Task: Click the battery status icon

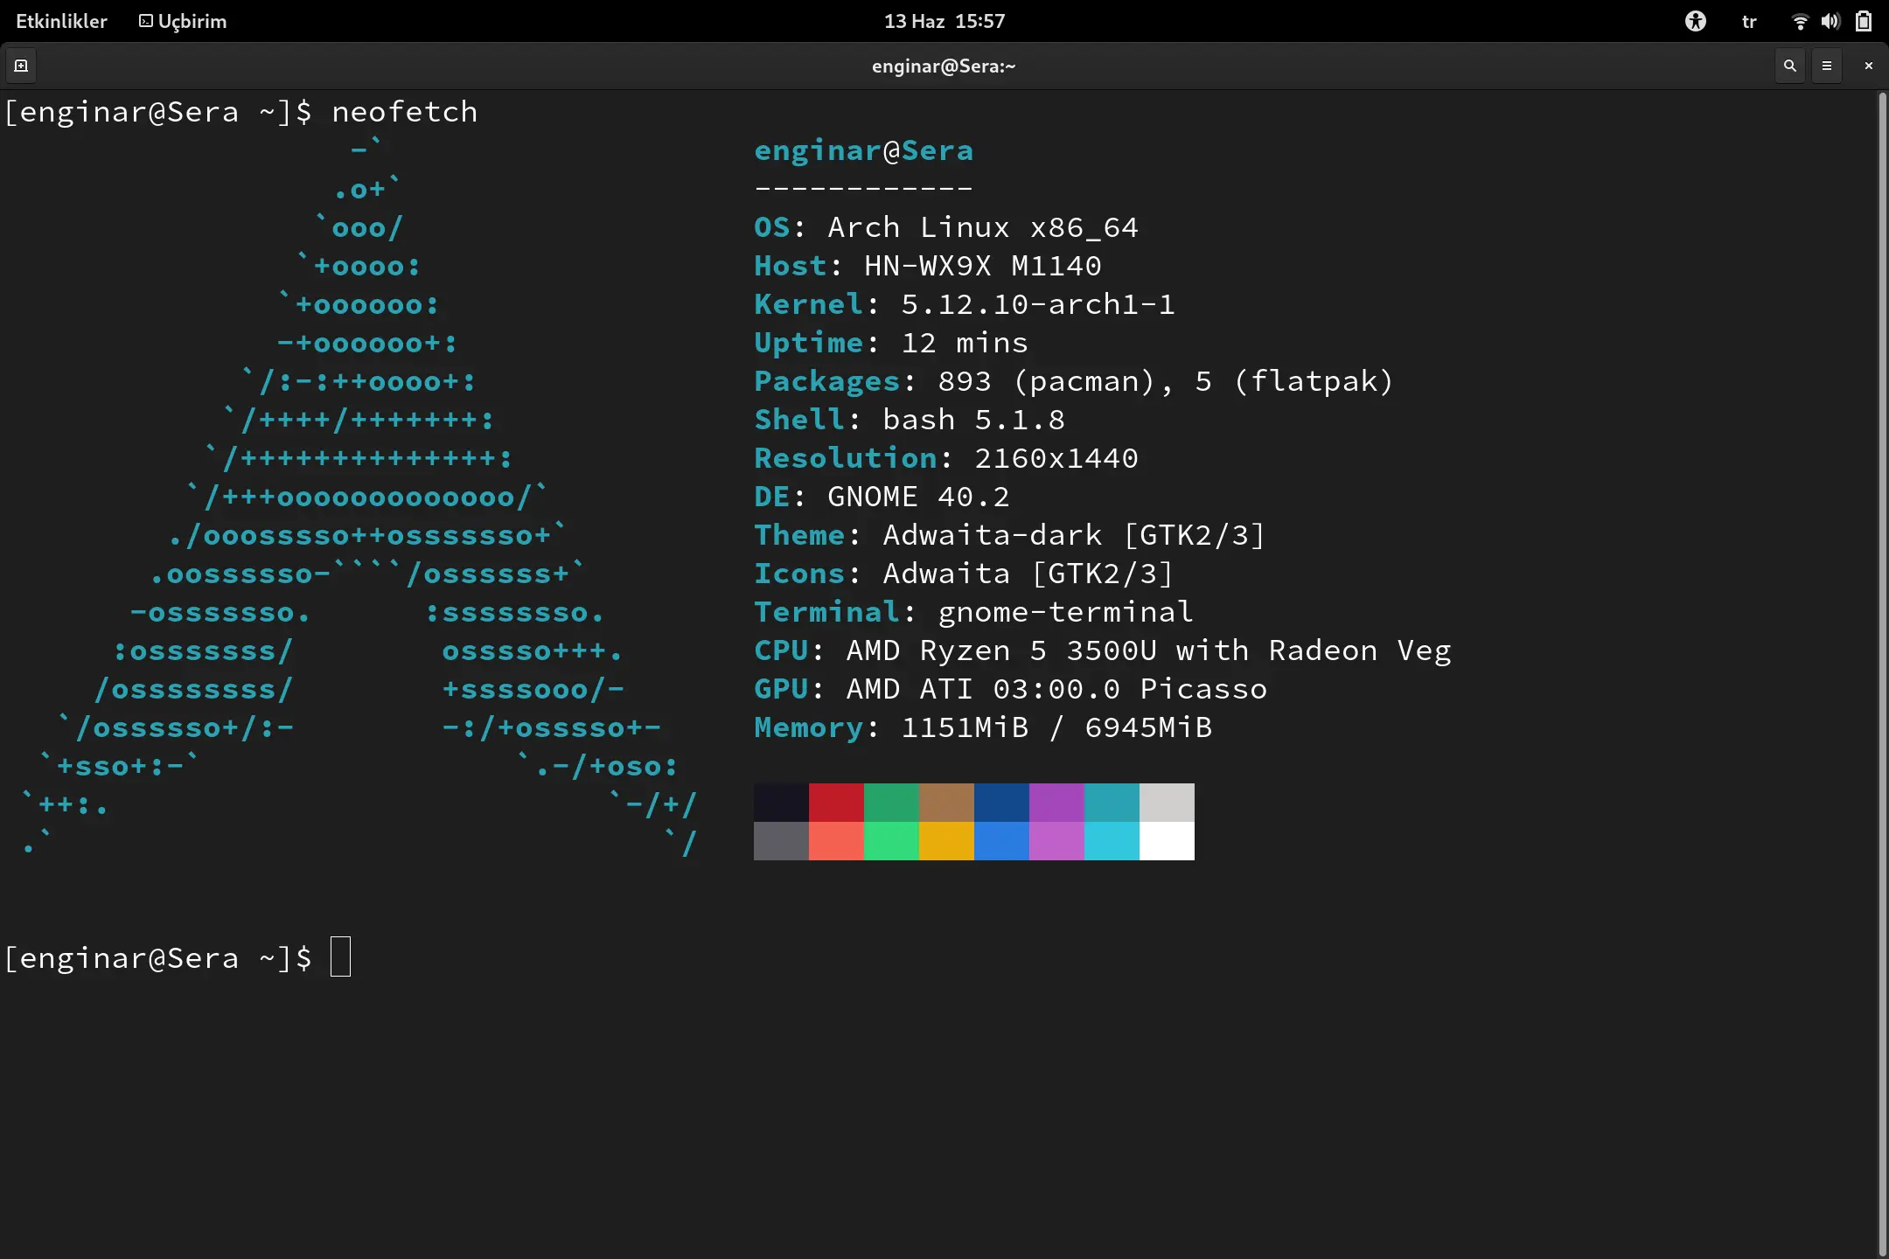Action: [x=1864, y=21]
